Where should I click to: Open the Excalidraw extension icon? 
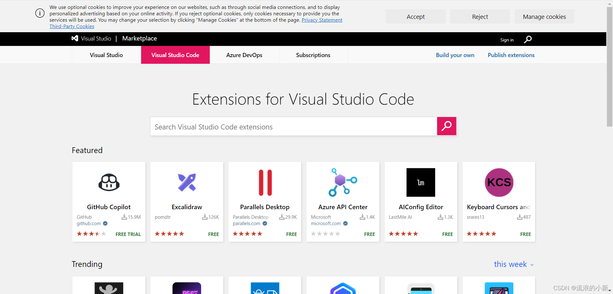187,182
